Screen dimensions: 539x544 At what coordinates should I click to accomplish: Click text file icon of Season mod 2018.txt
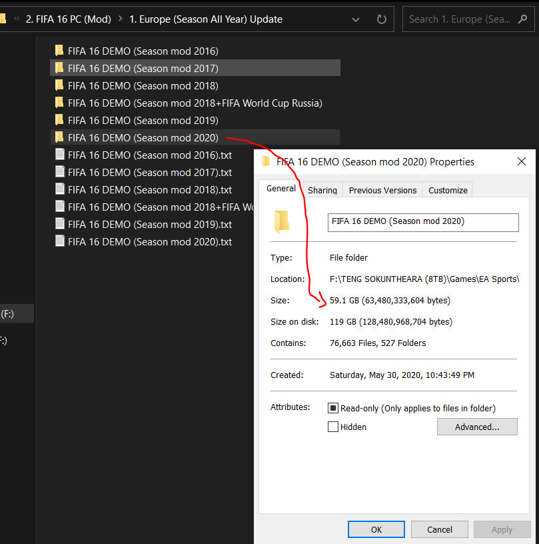tap(59, 189)
